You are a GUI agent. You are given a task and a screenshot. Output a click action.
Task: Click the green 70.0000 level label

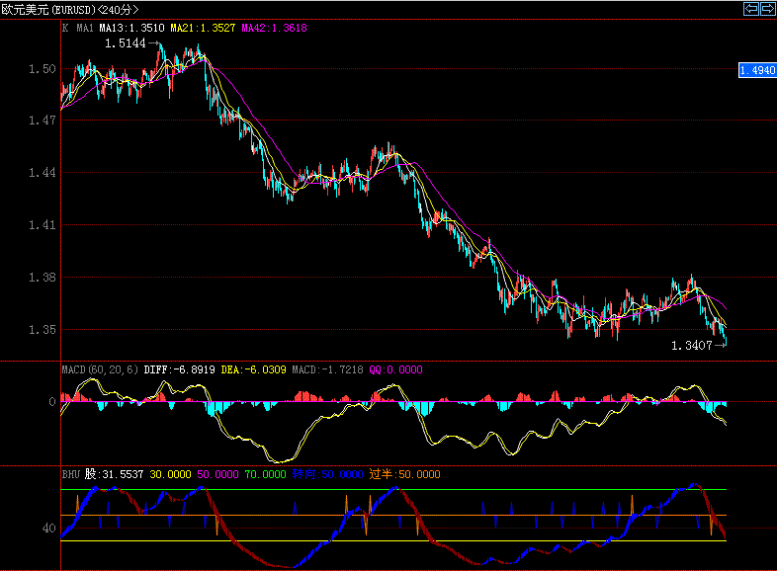pos(265,474)
